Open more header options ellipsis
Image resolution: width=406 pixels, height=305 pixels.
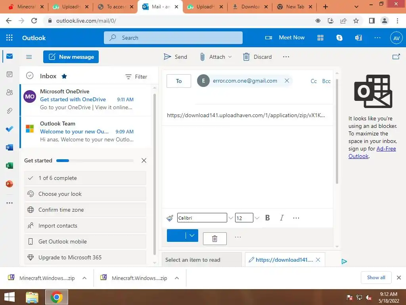377,38
